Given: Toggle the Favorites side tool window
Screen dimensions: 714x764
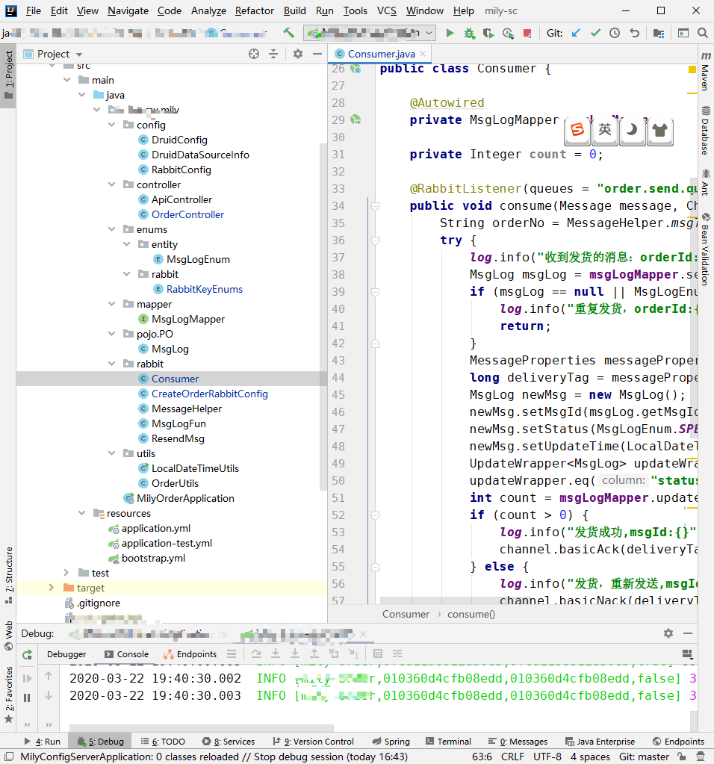Looking at the screenshot, I should pyautogui.click(x=9, y=695).
